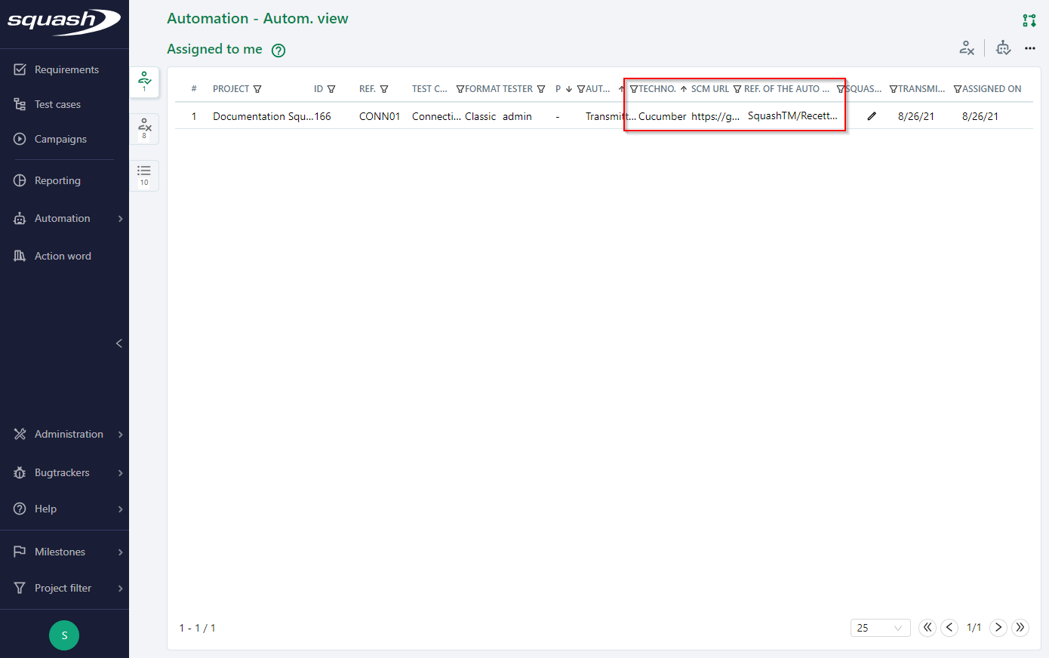
Task: Edit row 1 using the pencil icon
Action: click(872, 116)
